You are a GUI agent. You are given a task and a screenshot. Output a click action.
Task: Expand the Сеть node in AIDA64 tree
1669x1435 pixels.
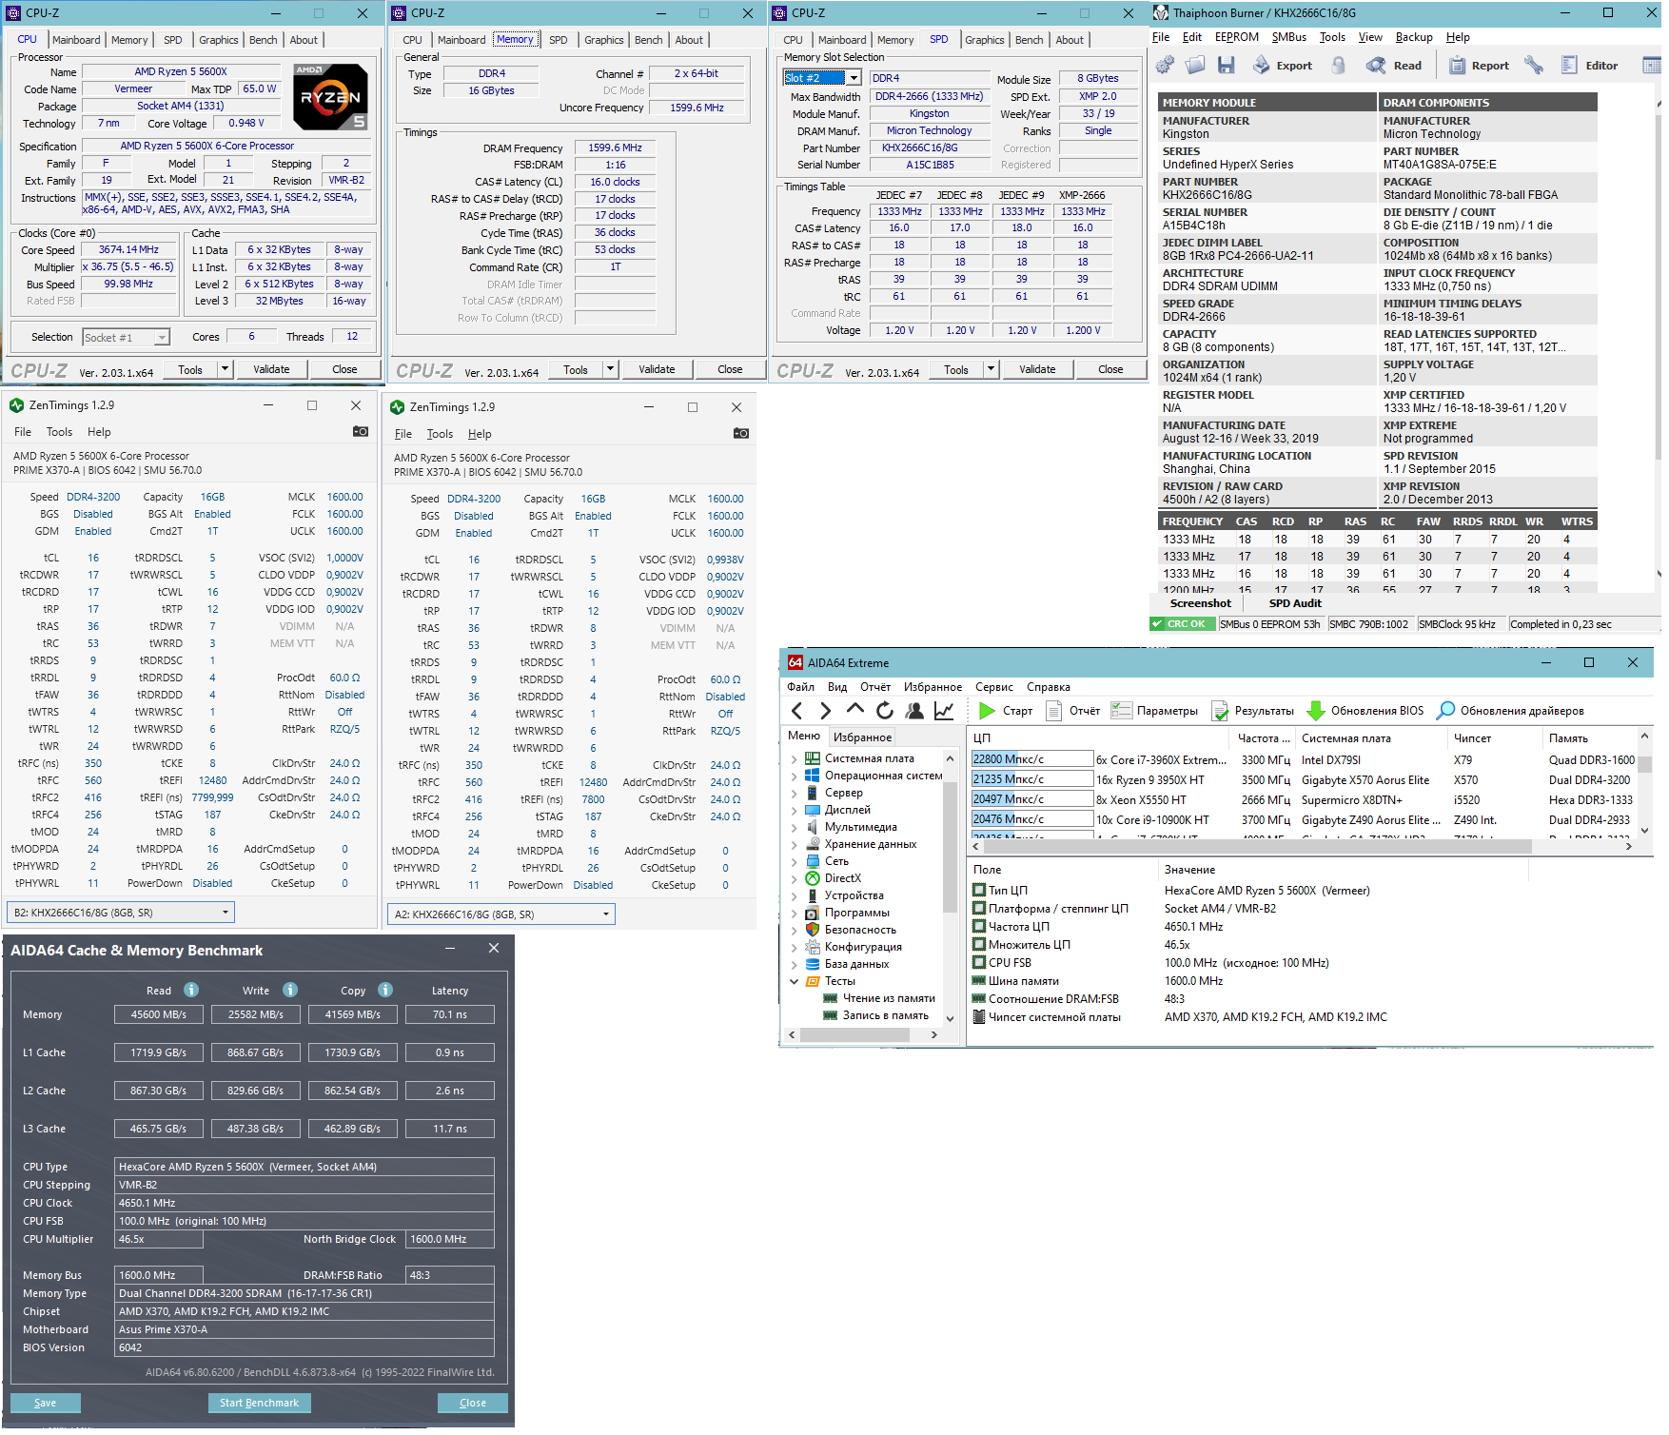[795, 861]
